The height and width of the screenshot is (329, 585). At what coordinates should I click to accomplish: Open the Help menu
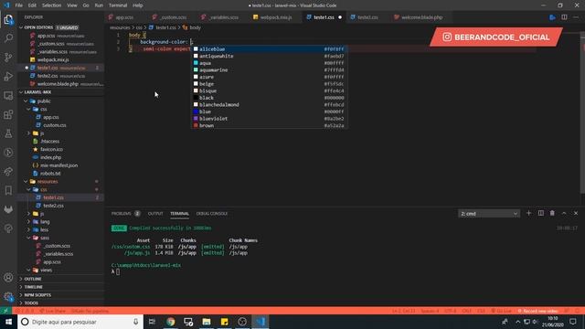138,5
